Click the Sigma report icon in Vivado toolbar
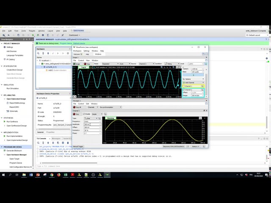This screenshot has width=271, height=203. [x=48, y=35]
